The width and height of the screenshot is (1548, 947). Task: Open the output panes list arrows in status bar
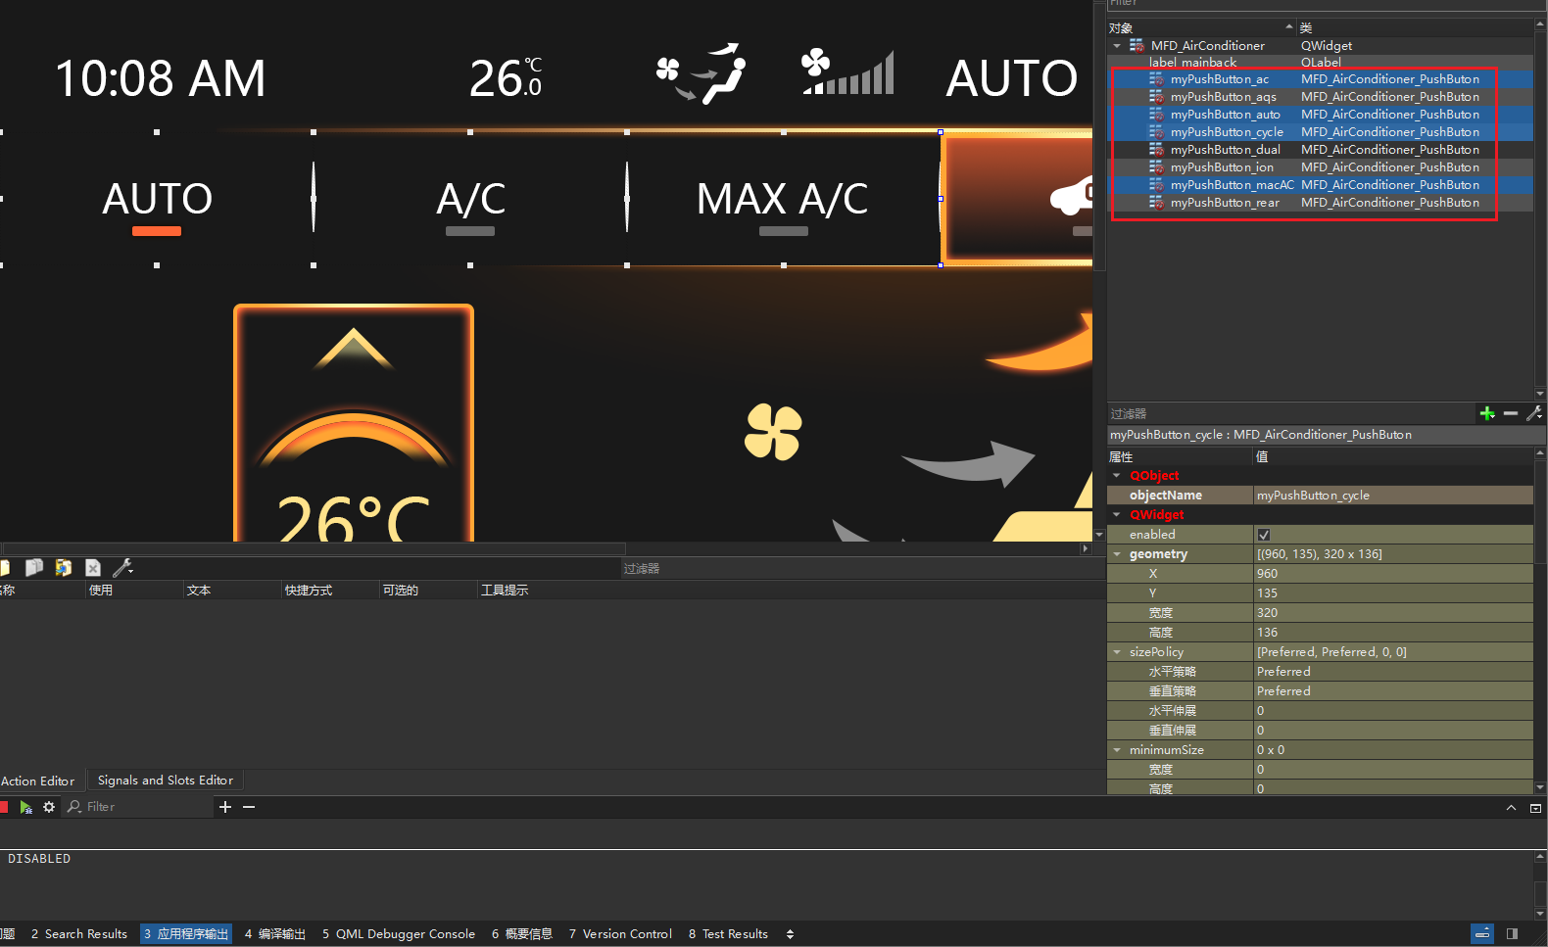[x=790, y=934]
